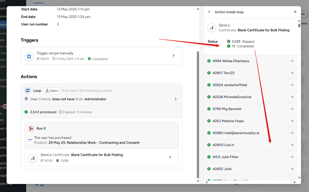Click the WordPress icon beside User Criteria

pos(26,99)
